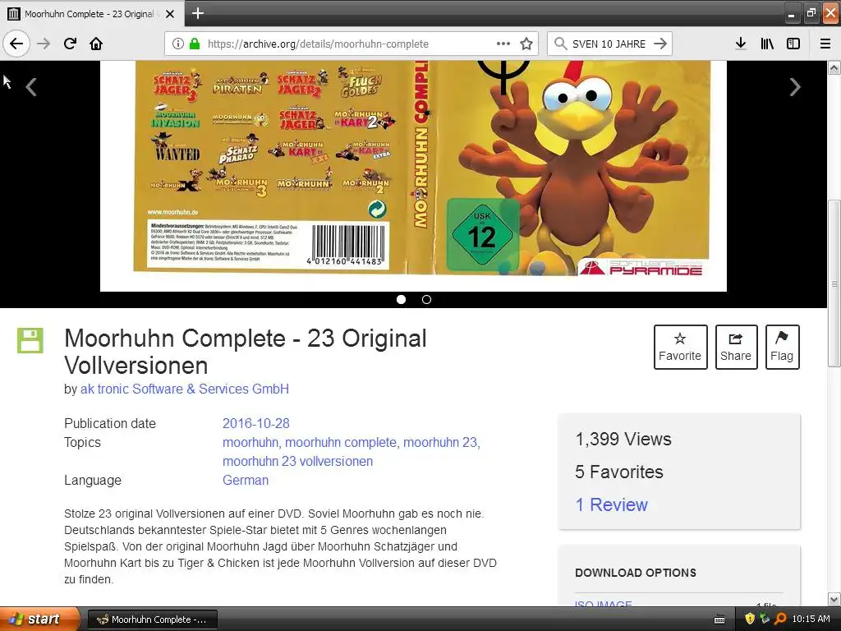
Task: Click the green floppy disk software icon
Action: pos(30,340)
